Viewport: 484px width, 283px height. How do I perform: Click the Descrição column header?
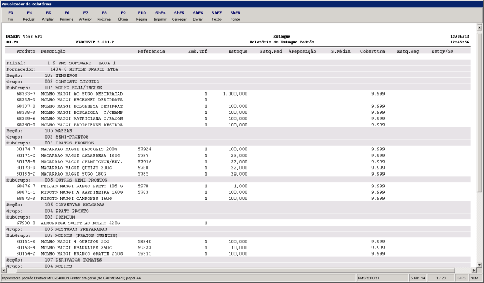click(x=53, y=51)
